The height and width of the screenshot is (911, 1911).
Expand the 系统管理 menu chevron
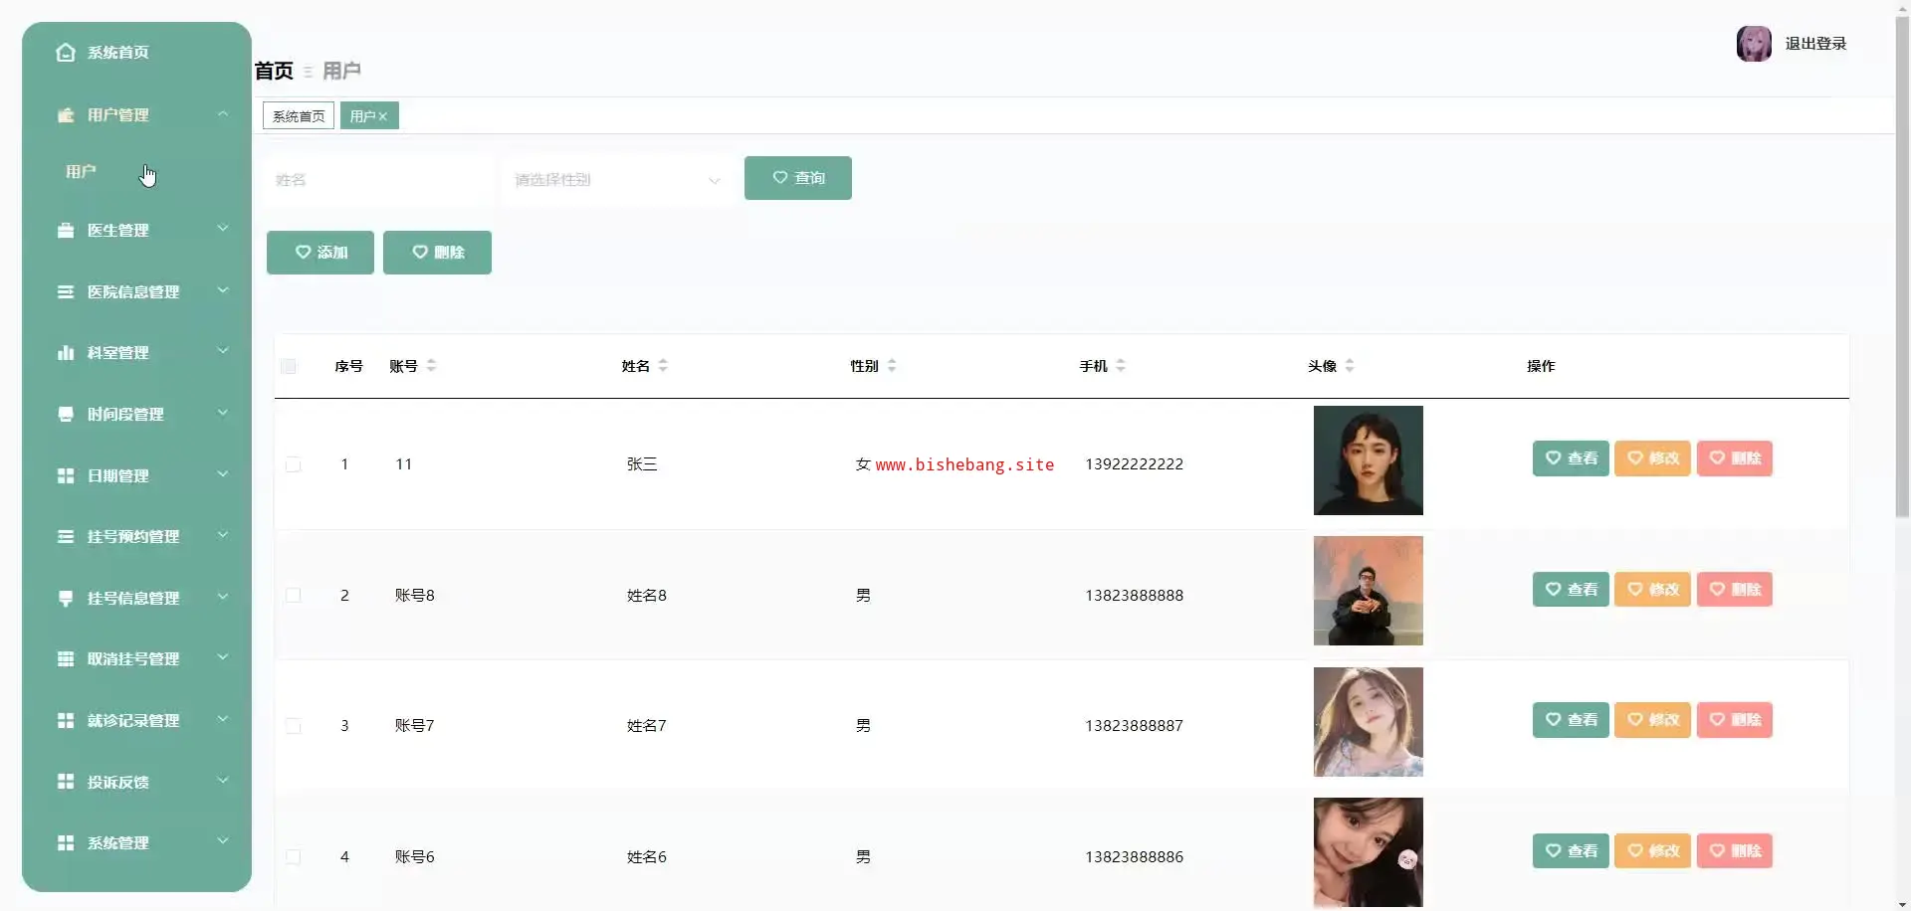click(223, 841)
